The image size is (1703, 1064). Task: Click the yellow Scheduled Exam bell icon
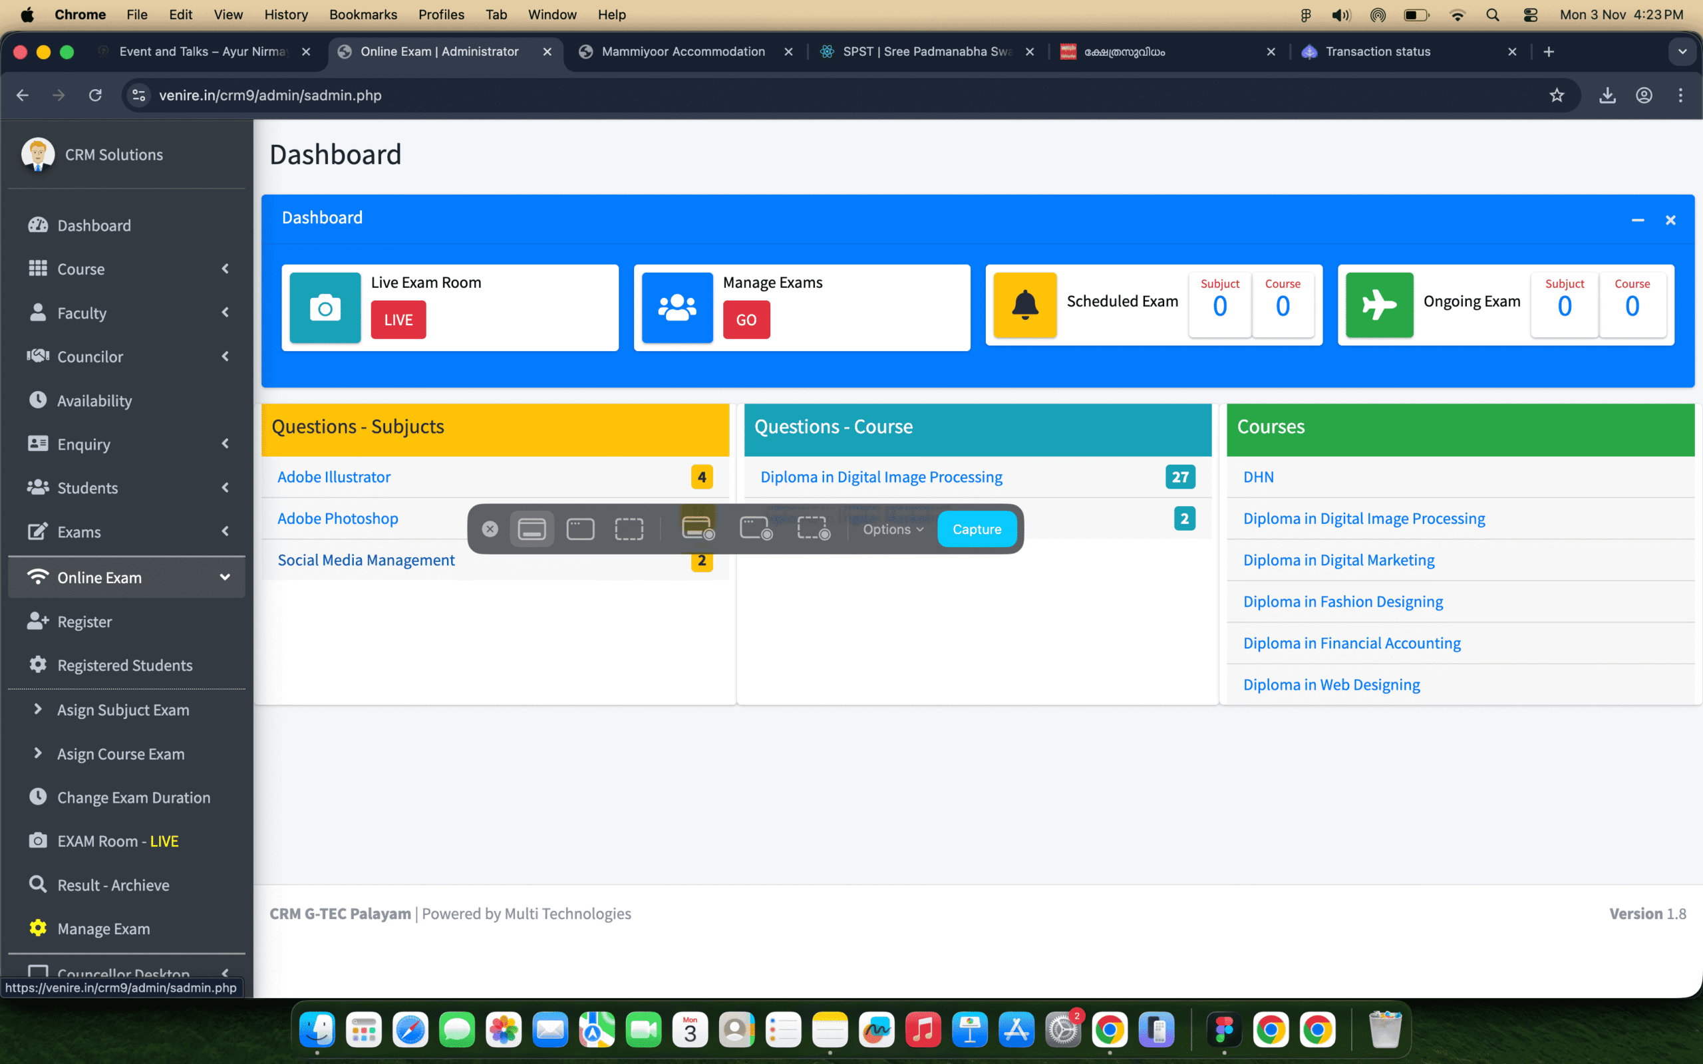click(x=1024, y=305)
